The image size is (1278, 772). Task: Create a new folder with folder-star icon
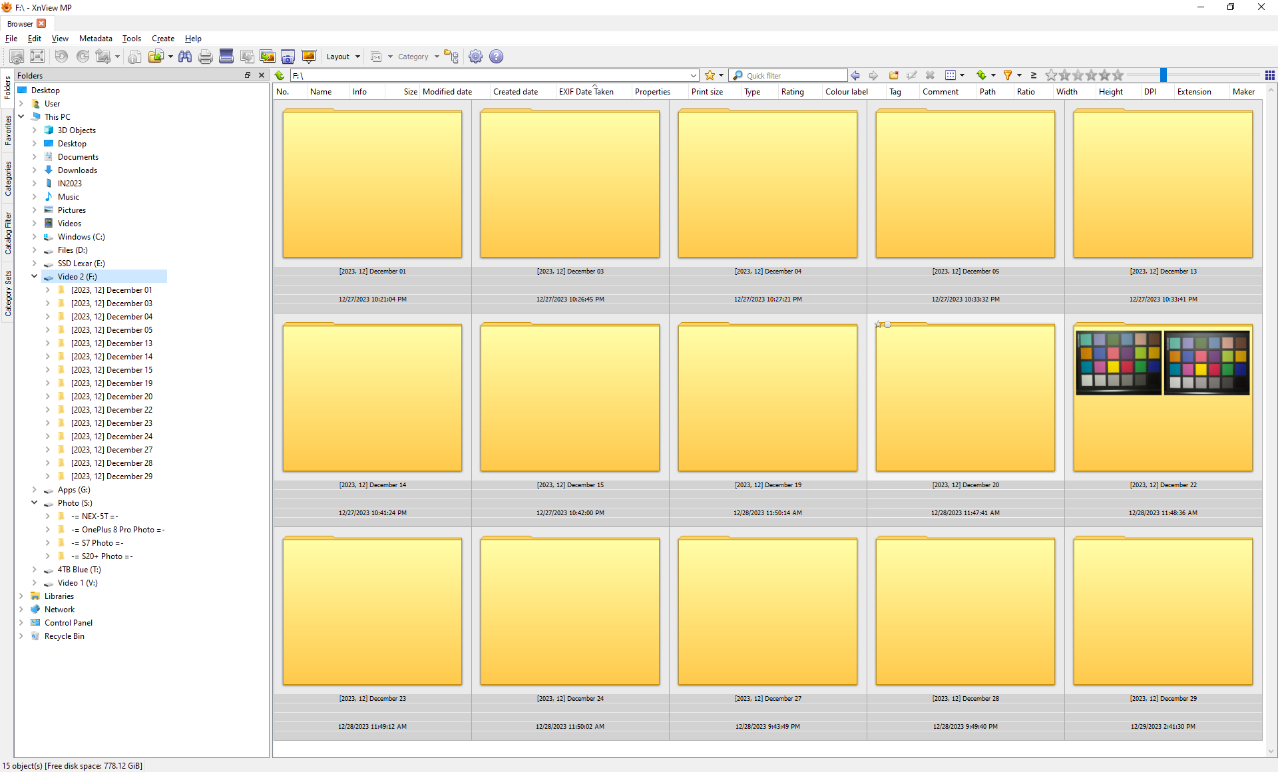point(894,75)
